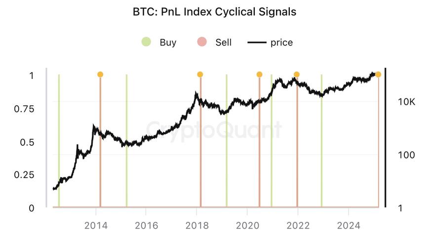Click the orange sell marker dot near 2018

coord(200,75)
